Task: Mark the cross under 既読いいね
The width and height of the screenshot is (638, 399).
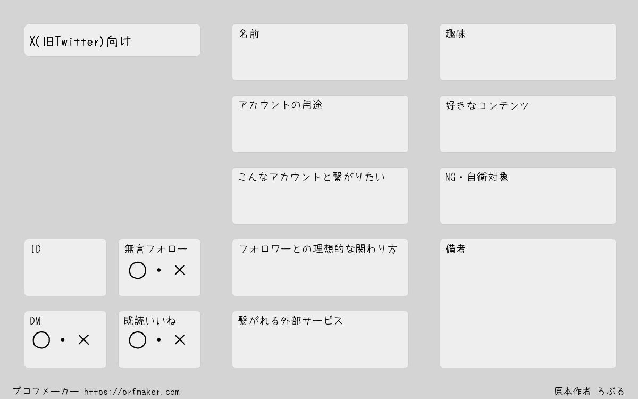Action: [180, 340]
